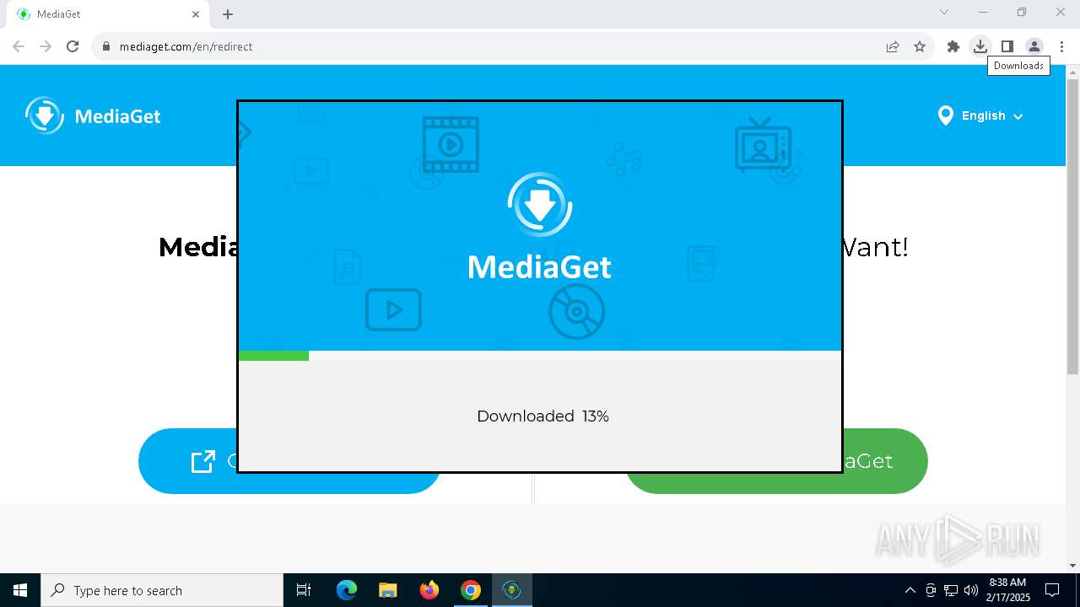Click the Chrome back arrow

coord(19,46)
